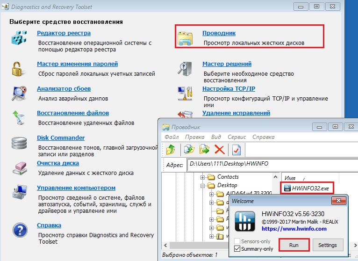Click the HWiNFO logo in Welcome dialog
358x261 pixels.
pyautogui.click(x=245, y=221)
